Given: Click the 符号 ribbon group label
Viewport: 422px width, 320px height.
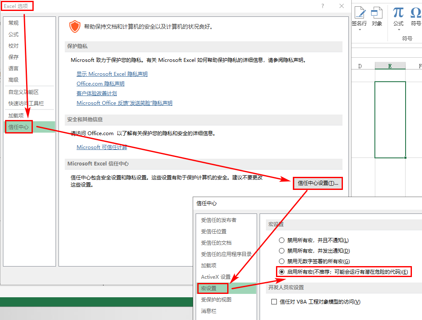Looking at the screenshot, I should (x=407, y=38).
